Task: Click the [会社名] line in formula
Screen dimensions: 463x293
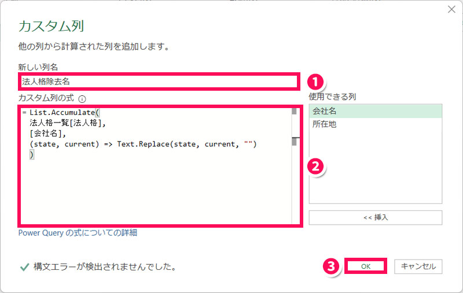Action: pos(47,133)
